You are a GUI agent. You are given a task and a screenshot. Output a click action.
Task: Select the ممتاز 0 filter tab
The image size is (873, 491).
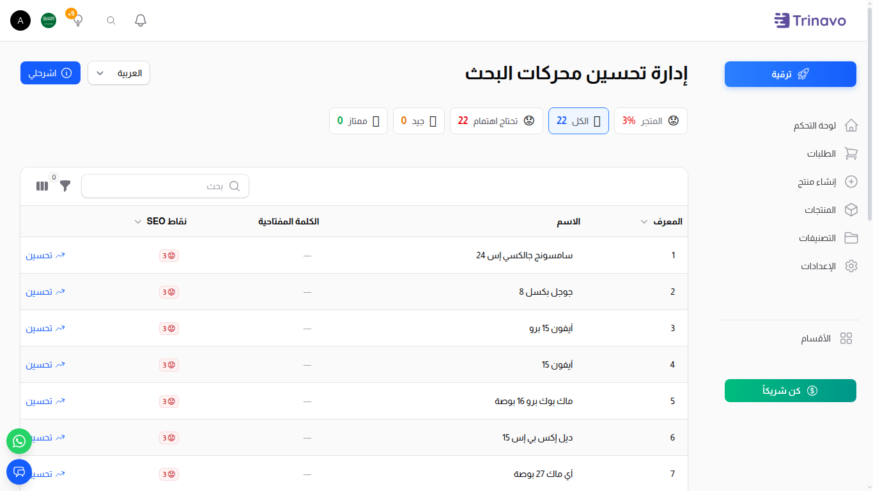point(359,121)
